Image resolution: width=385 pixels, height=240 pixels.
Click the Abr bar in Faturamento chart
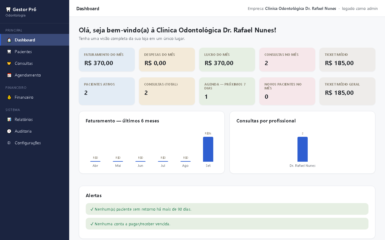pos(95,161)
